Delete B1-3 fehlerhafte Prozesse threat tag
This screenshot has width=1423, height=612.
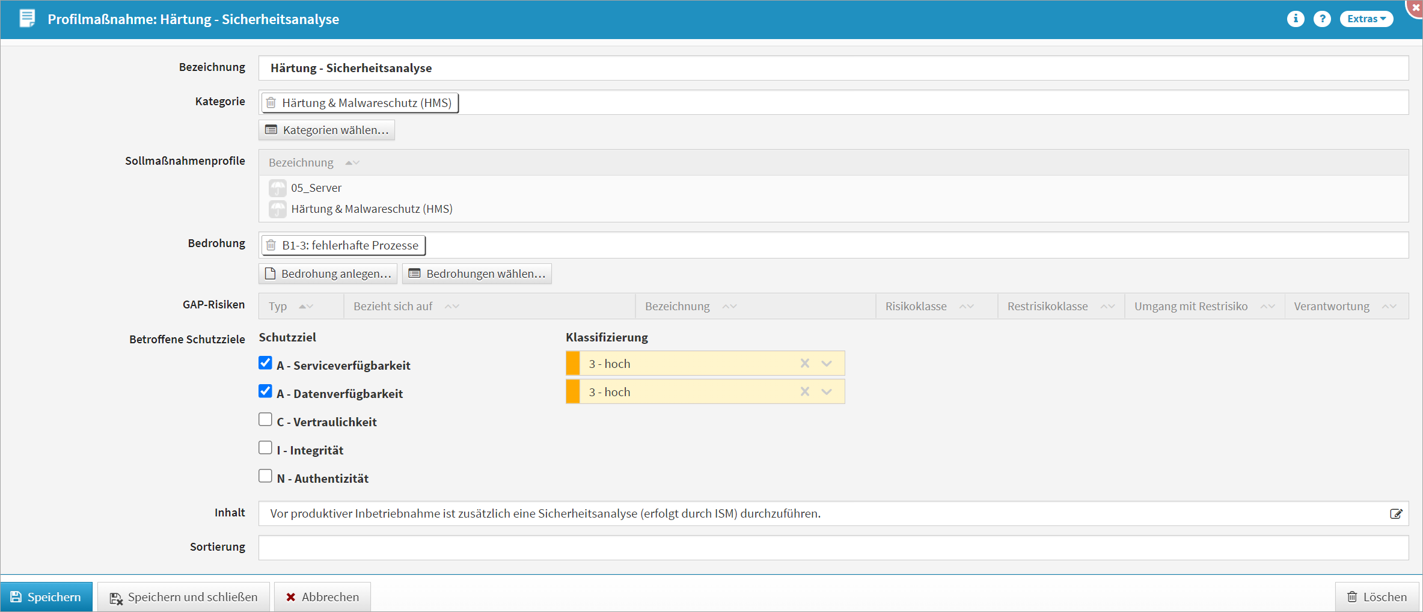[x=271, y=245]
